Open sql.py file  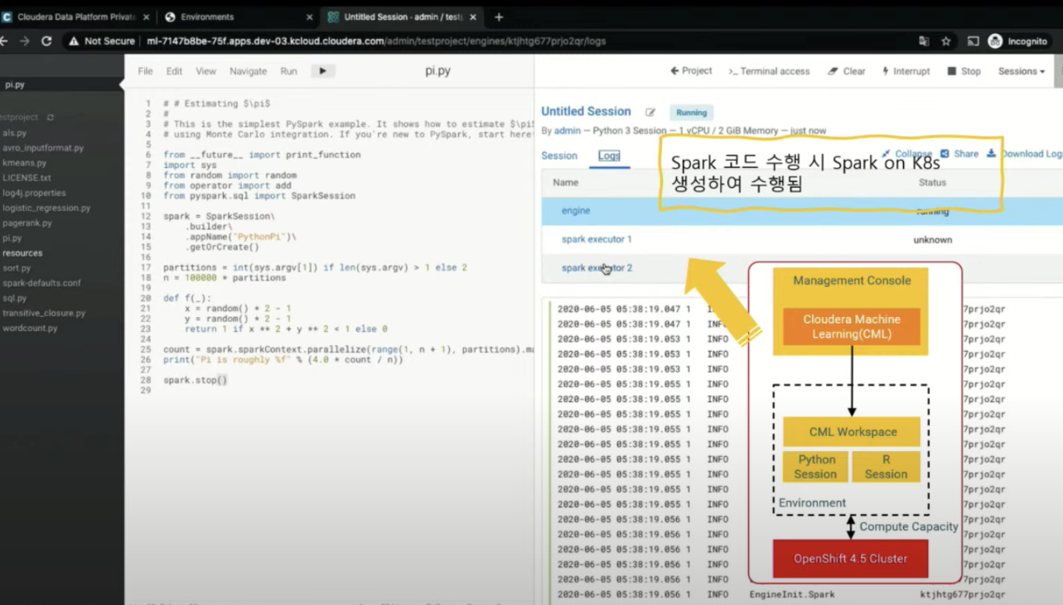pos(15,298)
